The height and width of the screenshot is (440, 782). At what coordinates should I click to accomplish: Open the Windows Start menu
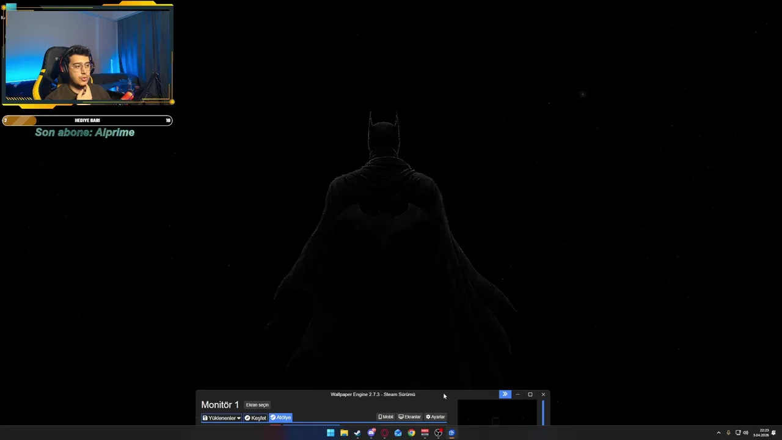point(331,433)
